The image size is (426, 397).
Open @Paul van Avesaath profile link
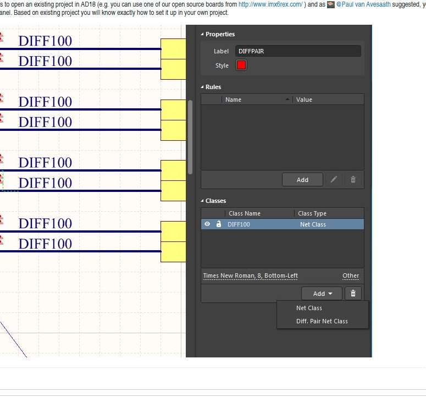point(363,4)
